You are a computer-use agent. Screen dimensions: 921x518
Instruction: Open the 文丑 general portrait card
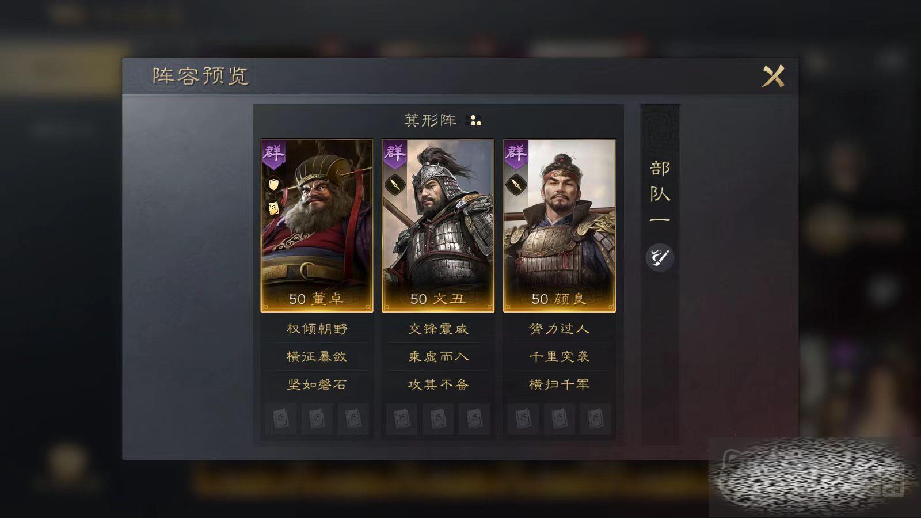438,226
